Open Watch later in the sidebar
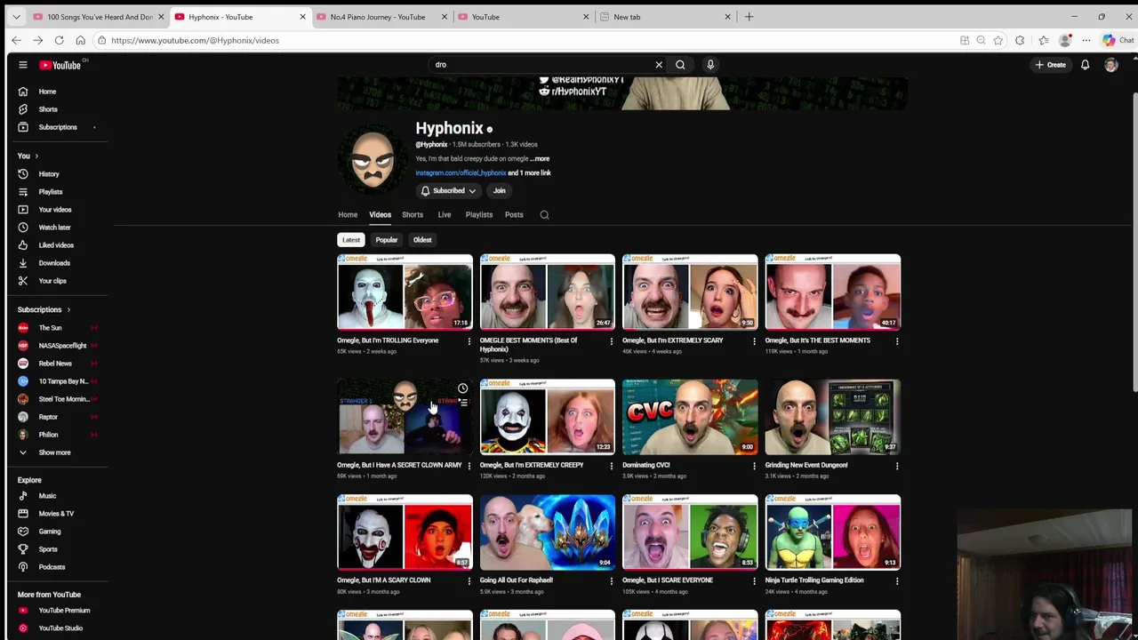The height and width of the screenshot is (640, 1138). tap(54, 228)
